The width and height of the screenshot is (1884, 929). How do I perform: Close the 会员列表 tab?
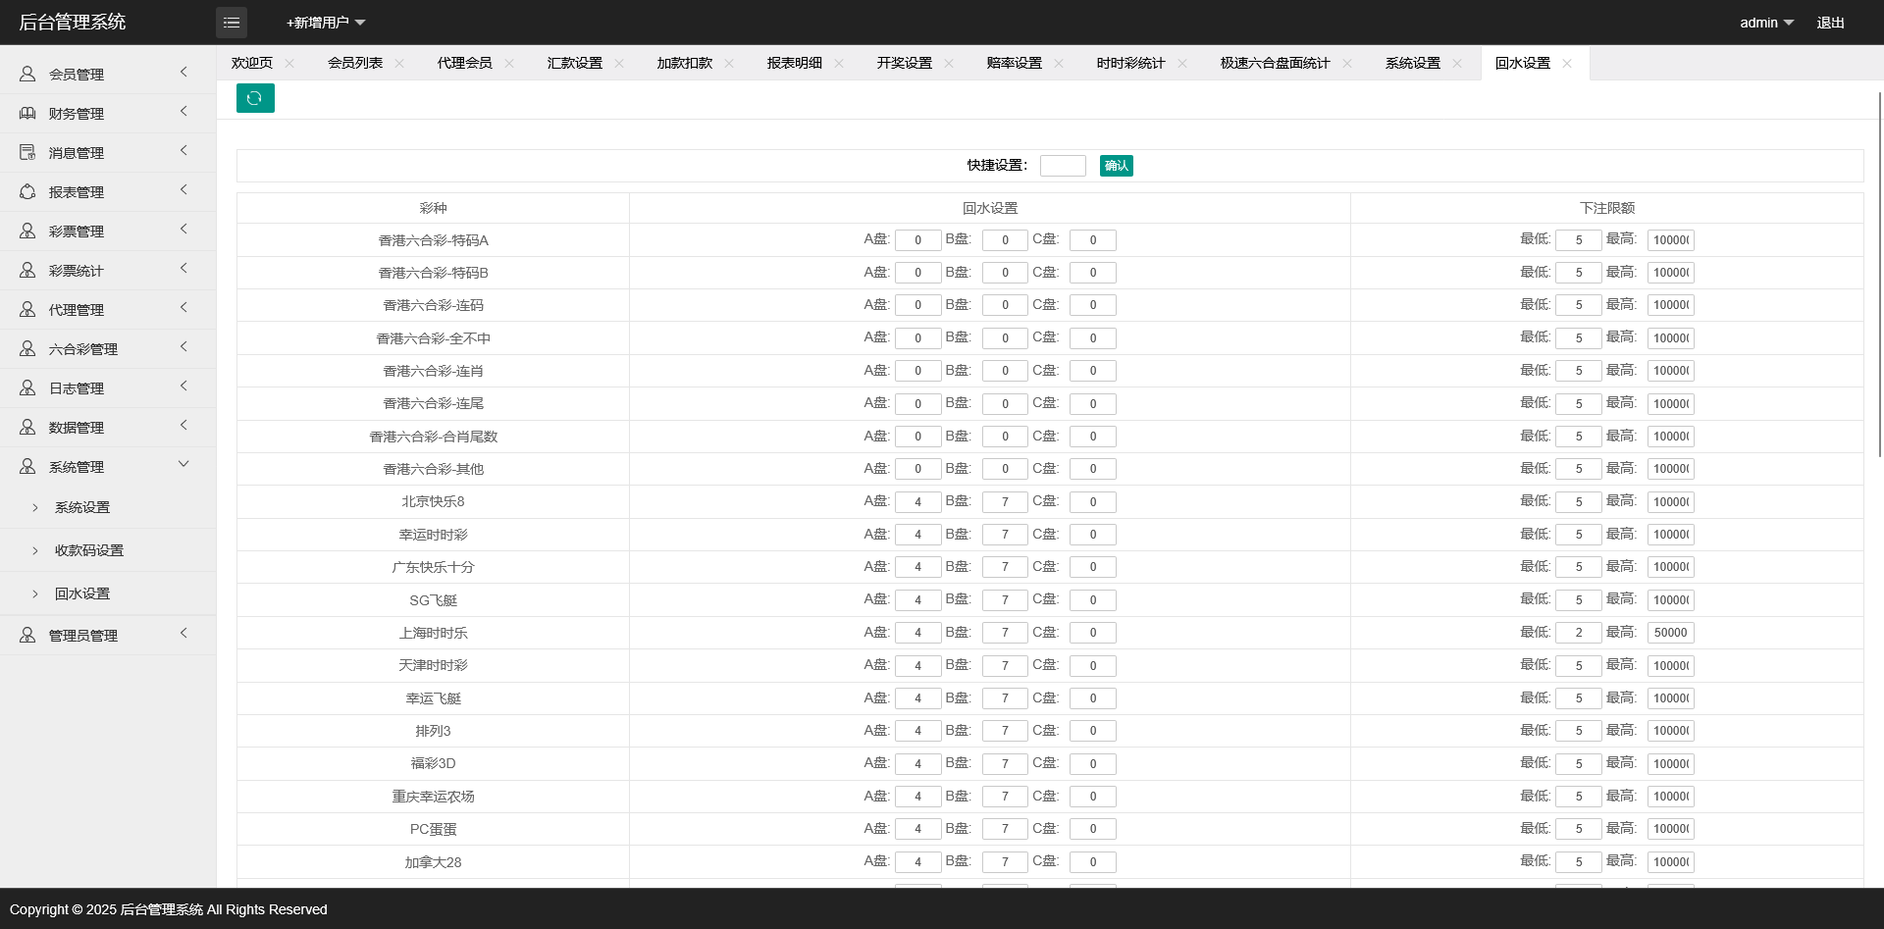tap(399, 63)
